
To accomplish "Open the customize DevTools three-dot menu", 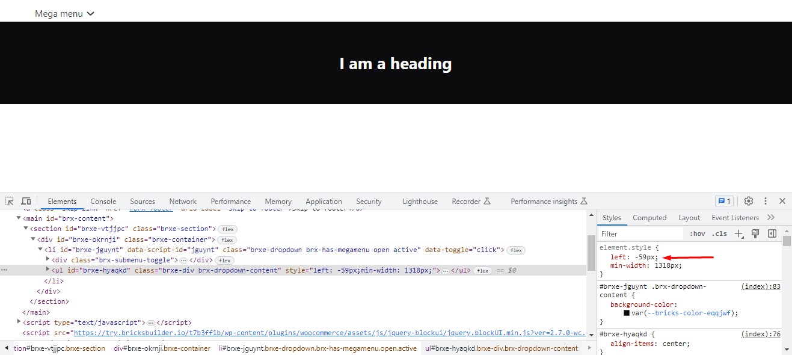I will pos(766,200).
